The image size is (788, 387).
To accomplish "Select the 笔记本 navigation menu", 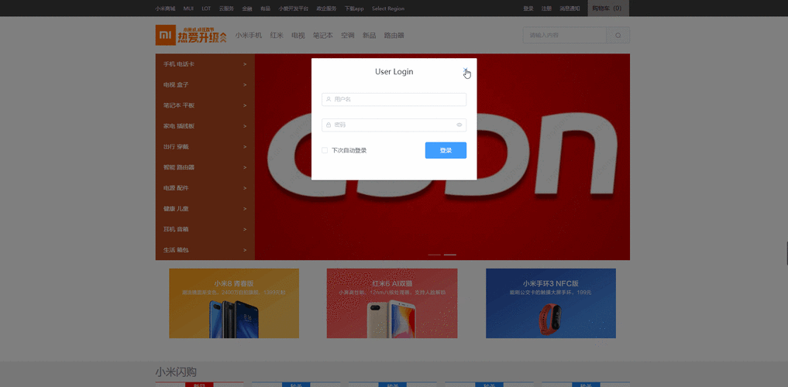I will click(322, 35).
